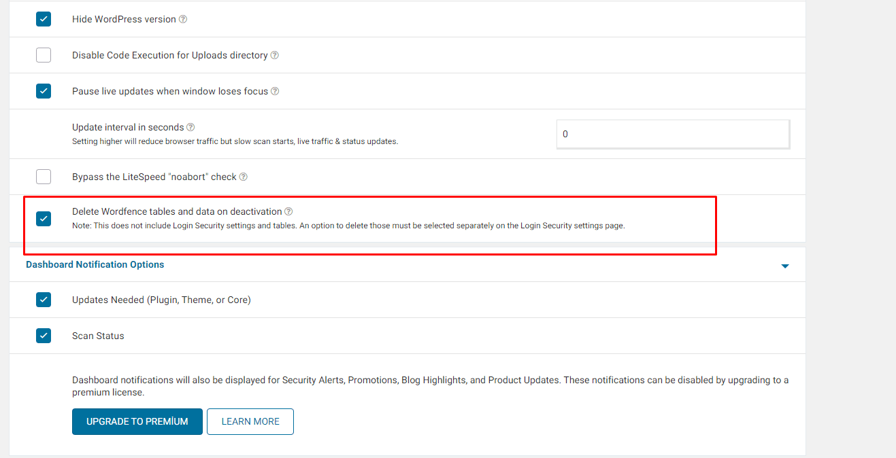Open help icon beside Hide WordPress version
Screen dimensions: 896x458
(x=183, y=19)
